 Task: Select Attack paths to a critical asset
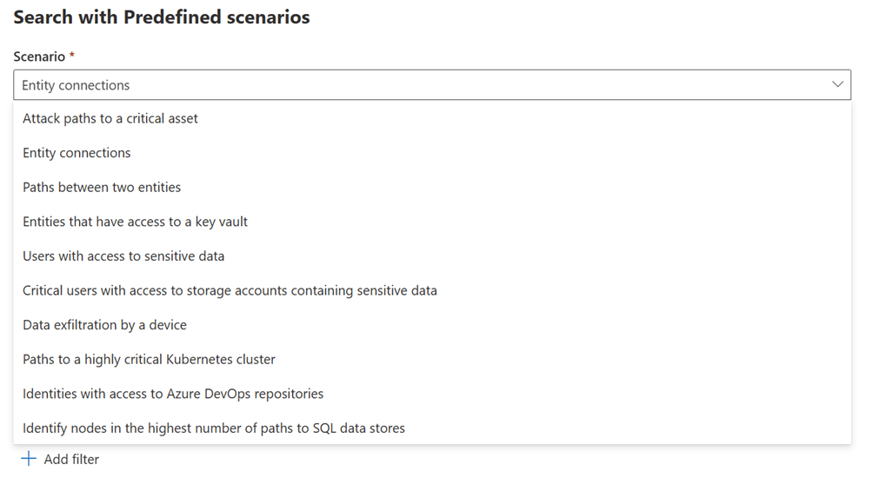click(110, 118)
